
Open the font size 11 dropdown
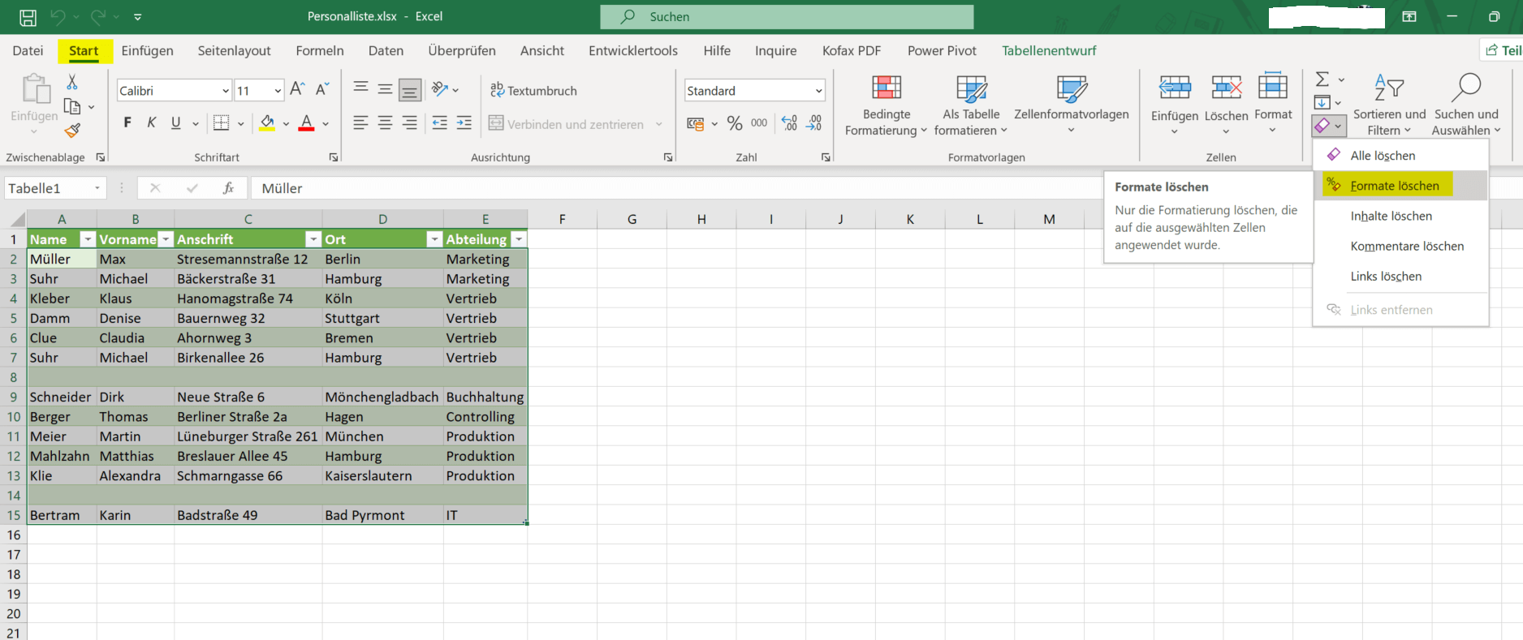278,91
